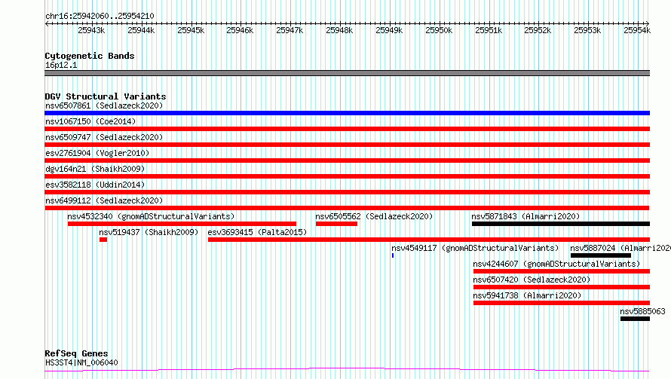Screen dimensions: 671x379
Task: Select the 25943k ruler tick label
Action: coord(91,30)
